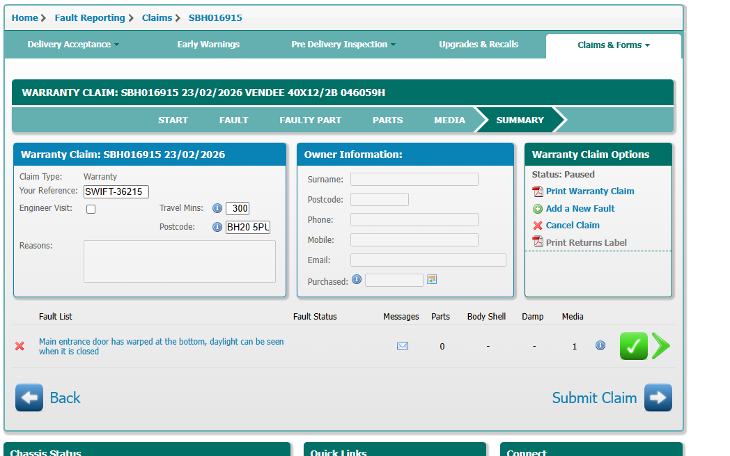Image resolution: width=730 pixels, height=456 pixels.
Task: Click the Back text link
Action: tap(65, 398)
